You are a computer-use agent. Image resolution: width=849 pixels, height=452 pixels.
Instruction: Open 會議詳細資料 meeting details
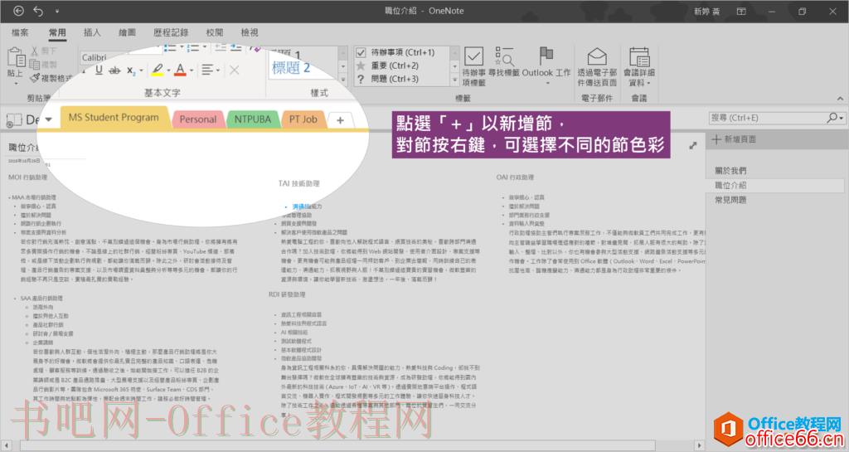pos(639,66)
